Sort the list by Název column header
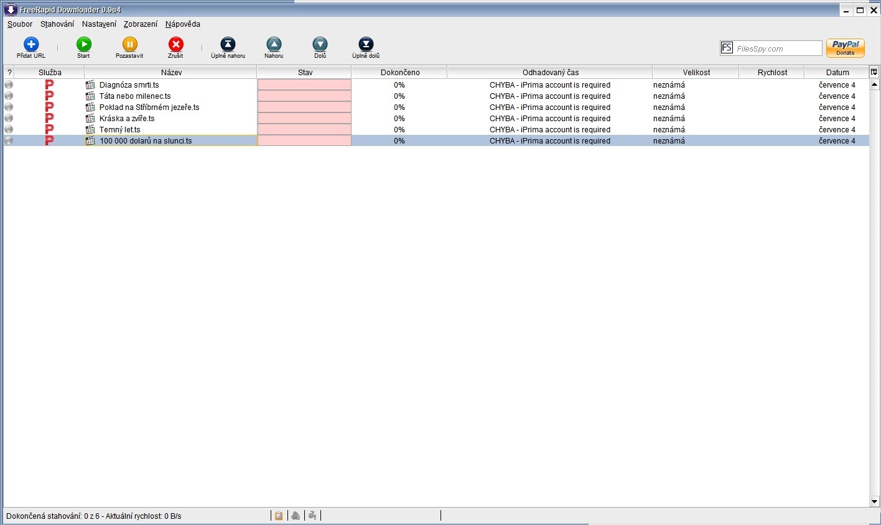Screen dimensions: 881x525 tap(171, 73)
